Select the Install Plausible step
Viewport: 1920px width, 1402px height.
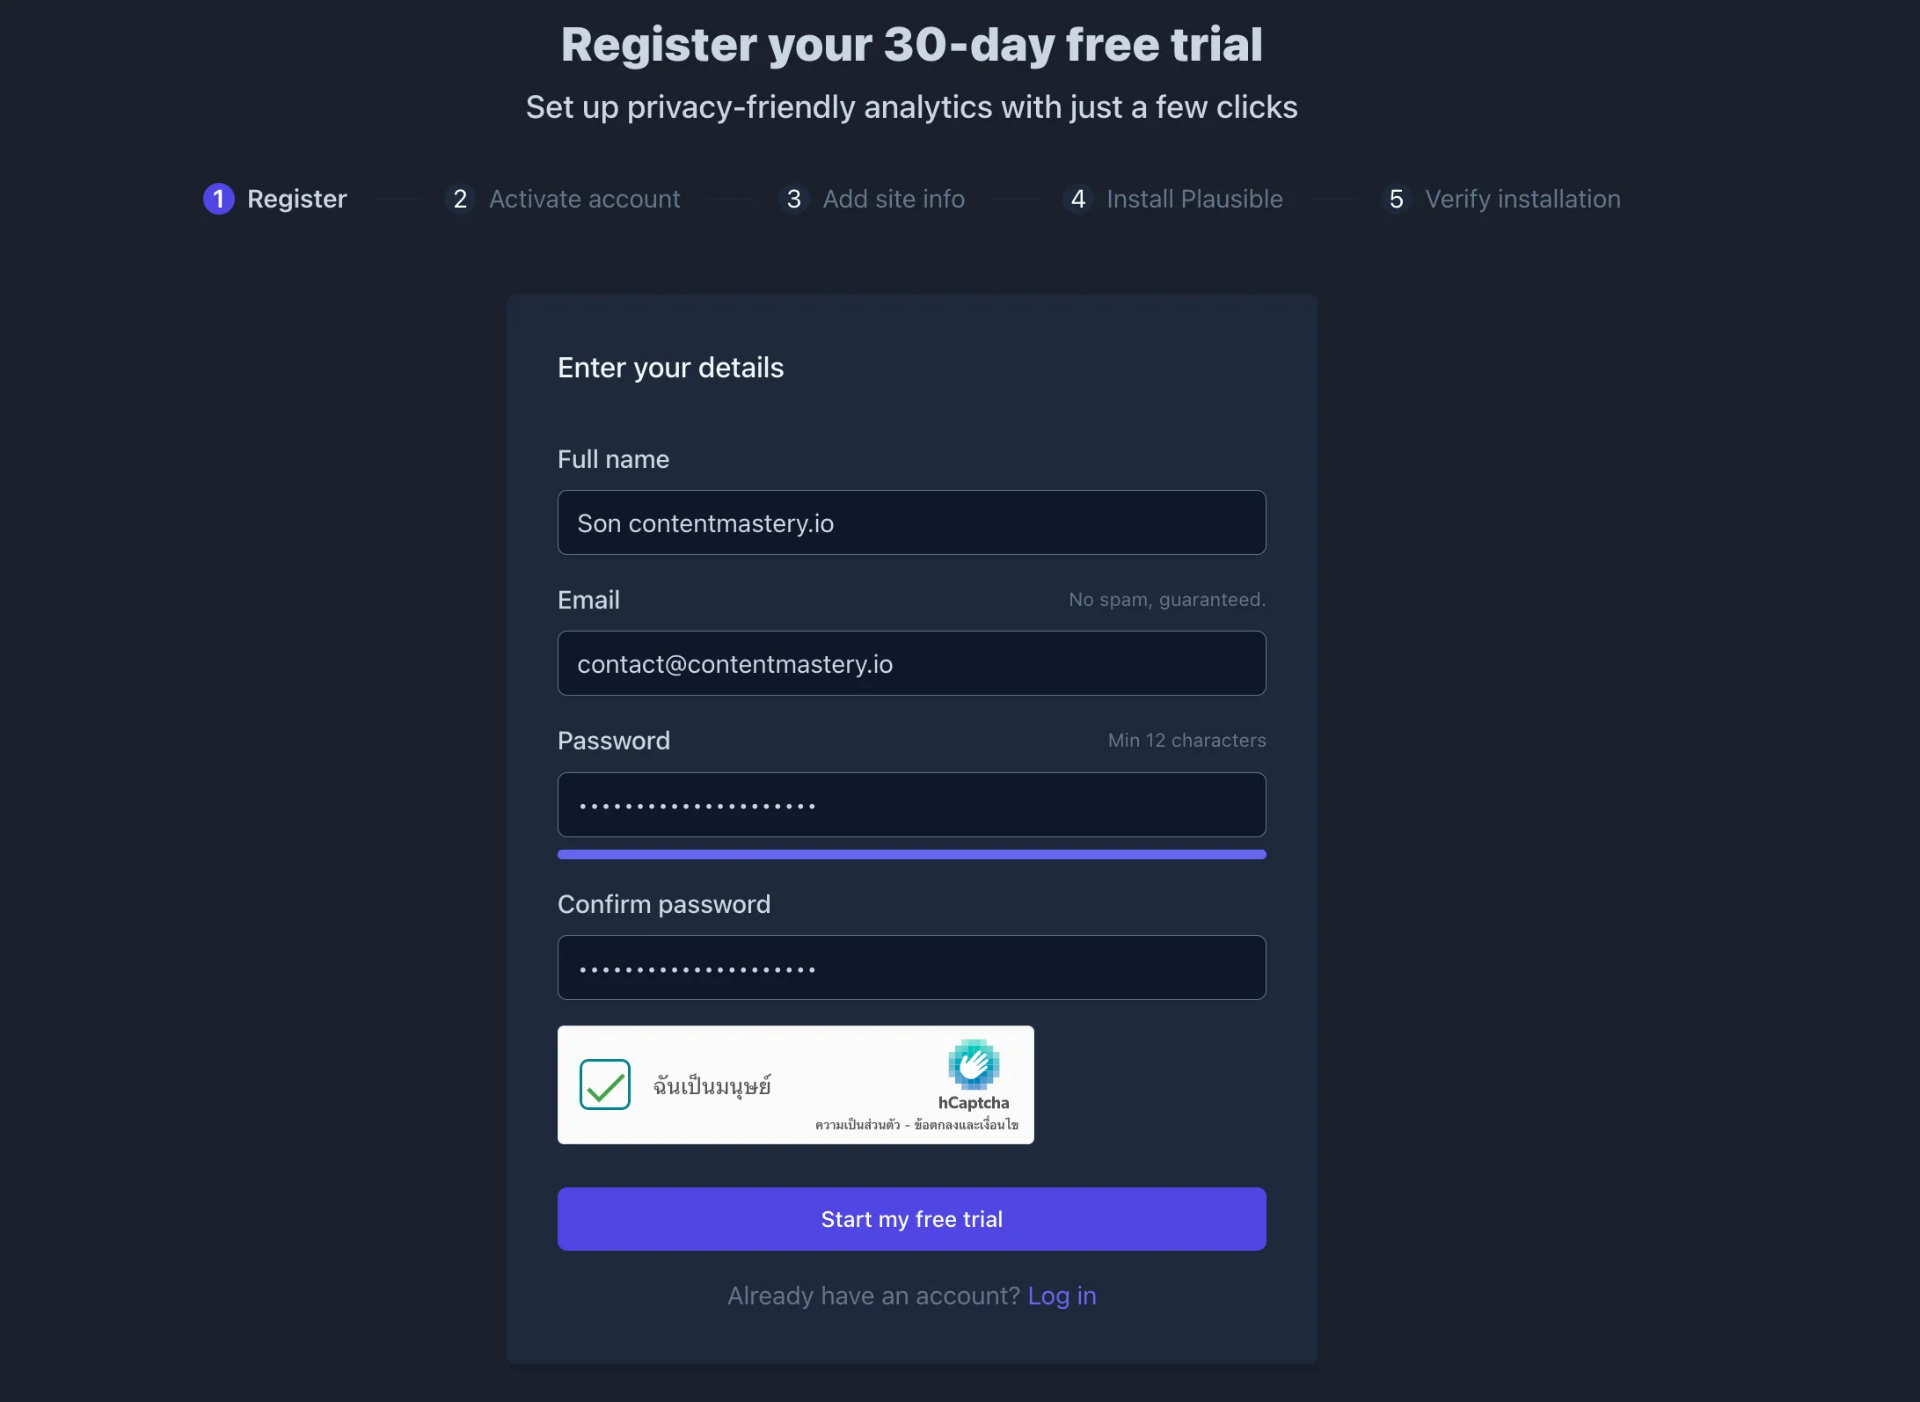[1194, 199]
